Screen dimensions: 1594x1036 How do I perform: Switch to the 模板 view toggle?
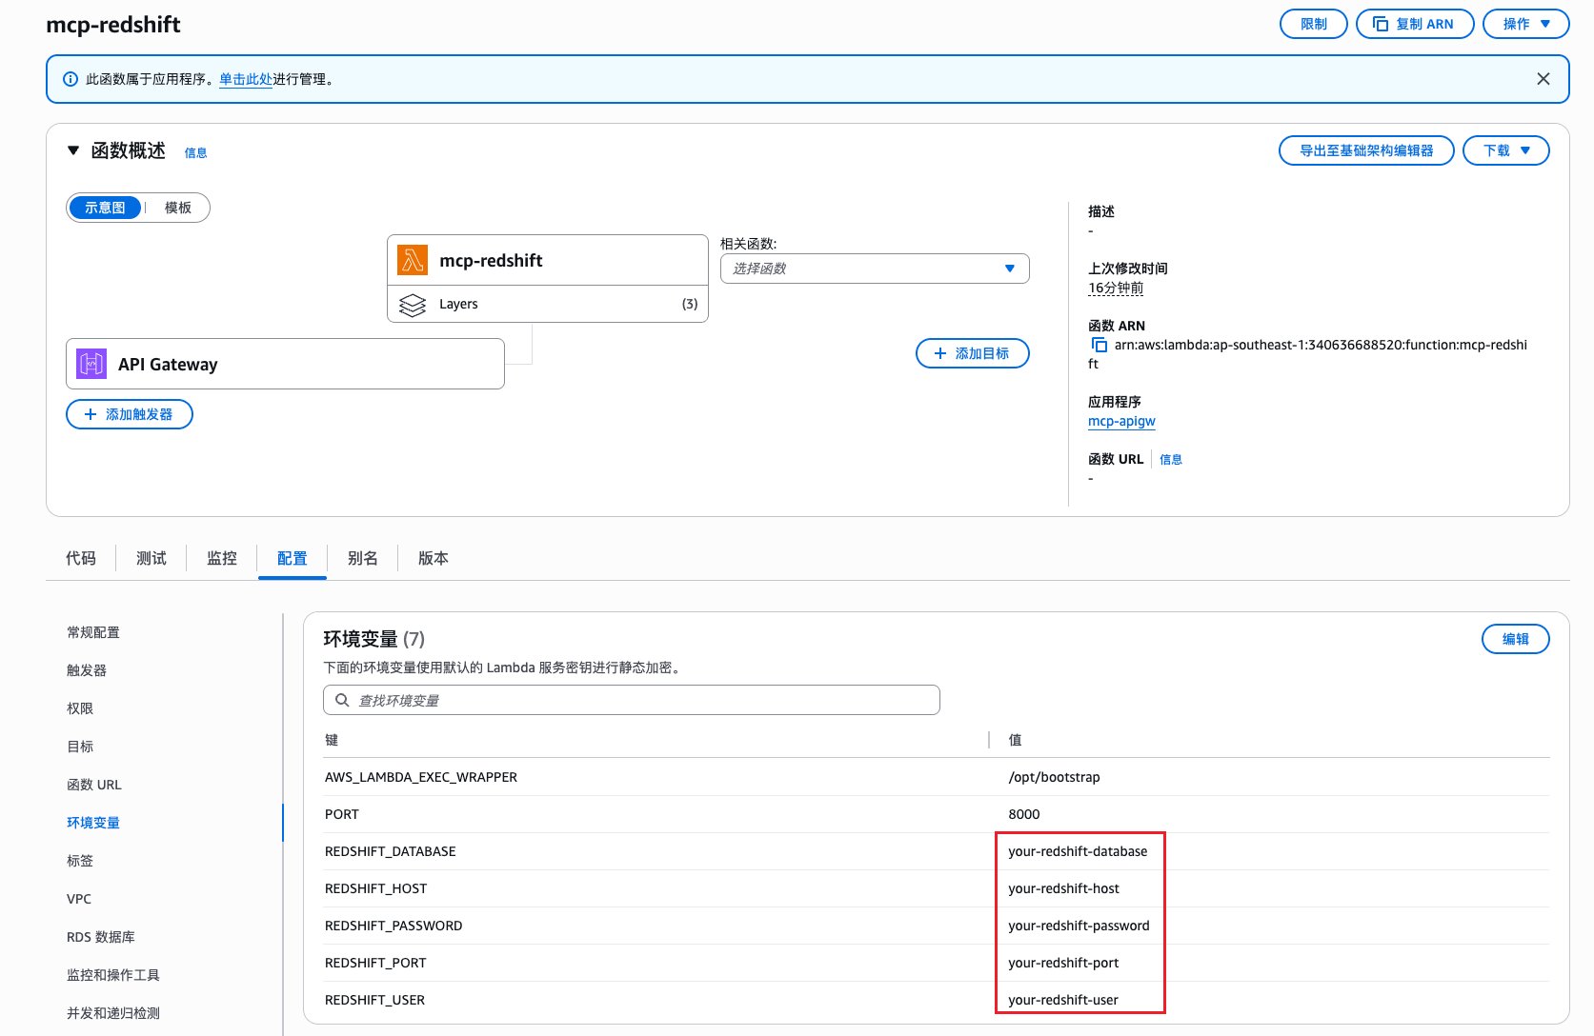pos(178,208)
